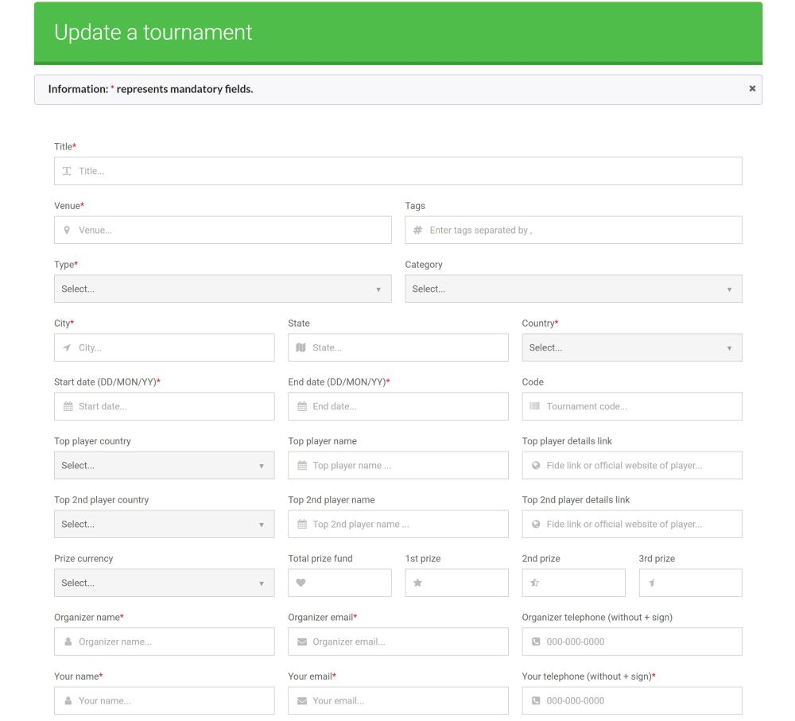
Task: Click the map marker icon in Venue field
Action: (x=67, y=231)
